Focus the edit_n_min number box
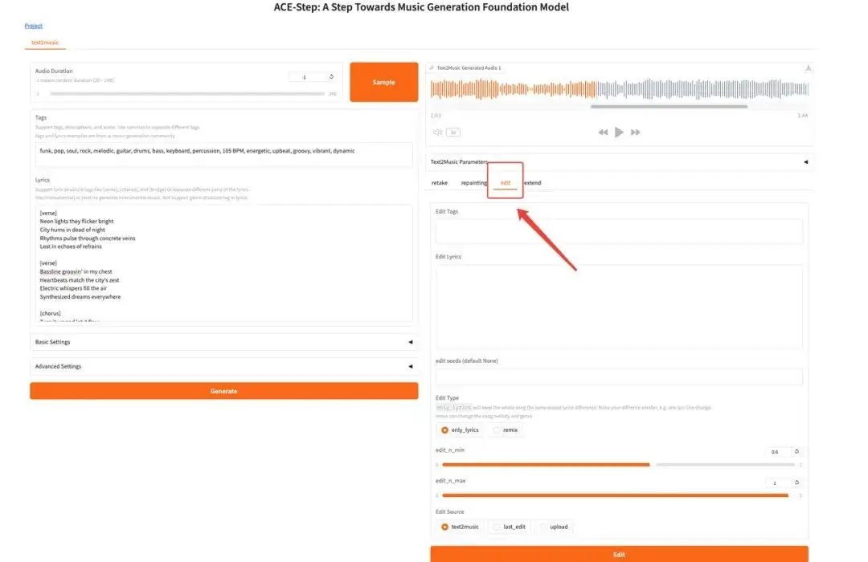Screen dimensions: 868x562 (779, 451)
